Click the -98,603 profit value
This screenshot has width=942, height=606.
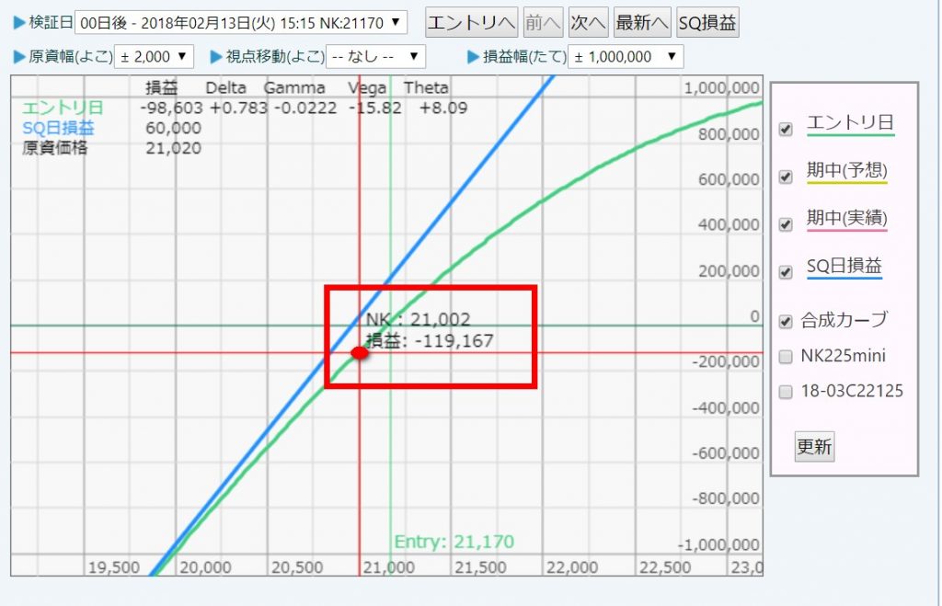(172, 109)
